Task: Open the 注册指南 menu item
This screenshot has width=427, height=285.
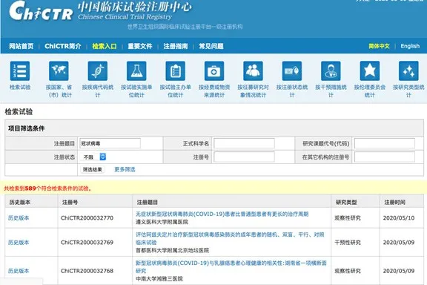Action: click(176, 46)
